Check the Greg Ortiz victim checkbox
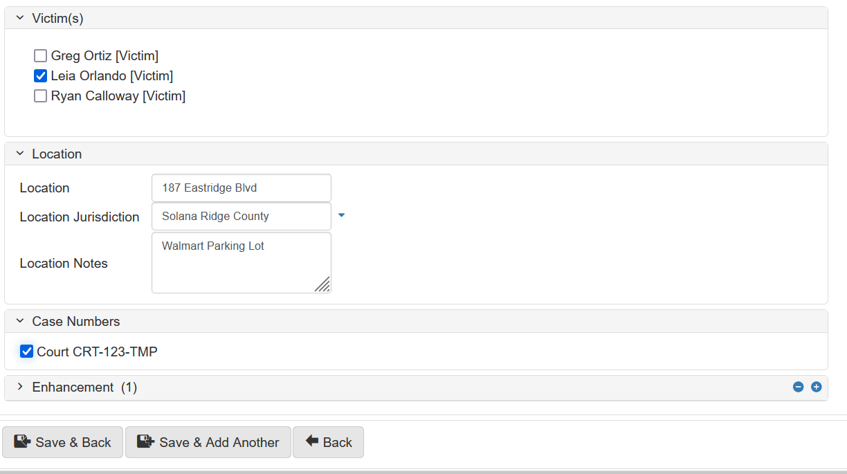 click(41, 56)
